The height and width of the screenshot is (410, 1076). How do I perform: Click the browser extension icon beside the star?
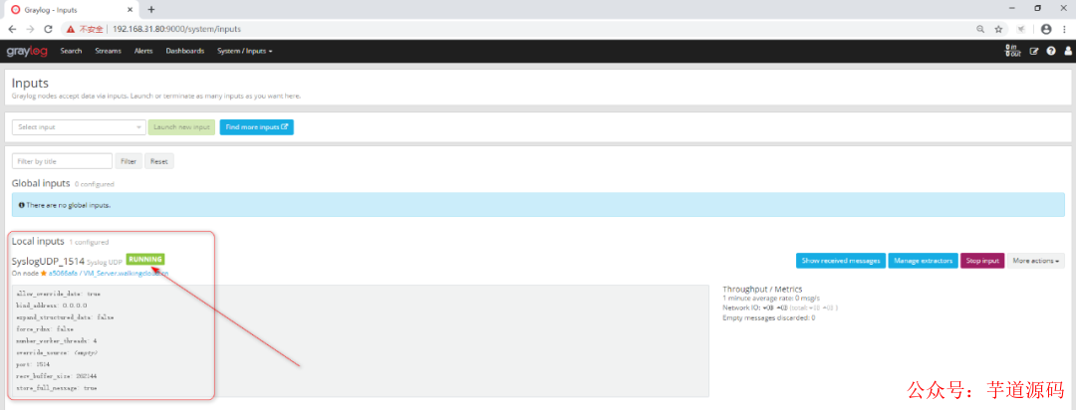(1021, 30)
